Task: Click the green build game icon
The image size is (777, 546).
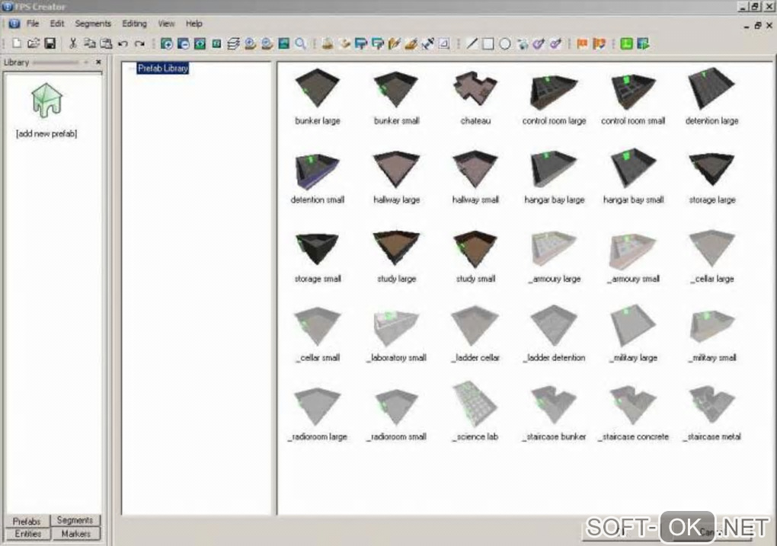Action: (627, 43)
